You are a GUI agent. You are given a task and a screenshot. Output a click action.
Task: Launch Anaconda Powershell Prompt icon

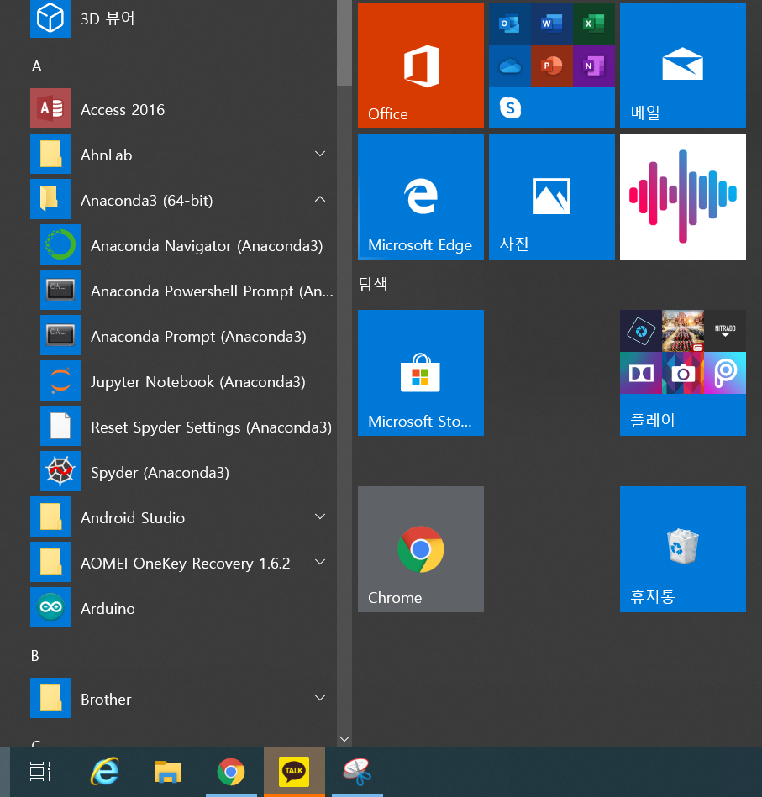coord(60,290)
